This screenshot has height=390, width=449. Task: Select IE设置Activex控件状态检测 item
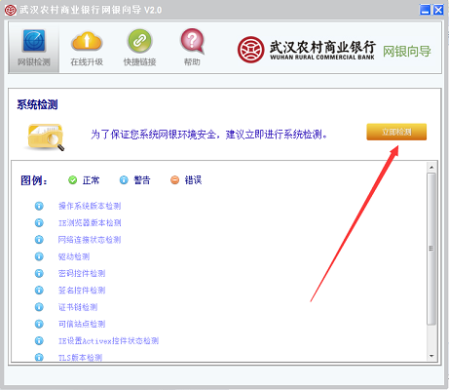click(108, 341)
